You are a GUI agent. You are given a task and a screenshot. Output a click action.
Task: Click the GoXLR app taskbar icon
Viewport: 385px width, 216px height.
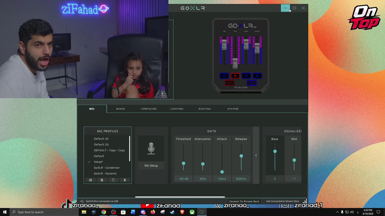[x=202, y=212]
